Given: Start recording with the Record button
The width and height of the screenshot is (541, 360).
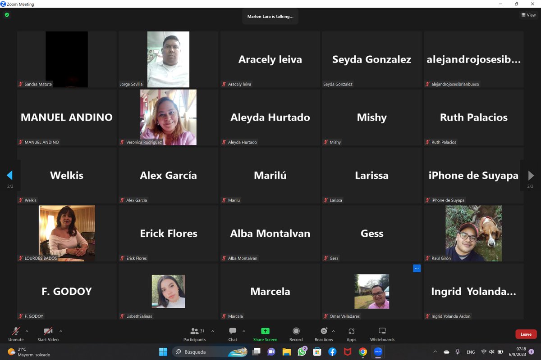Looking at the screenshot, I should [x=296, y=334].
